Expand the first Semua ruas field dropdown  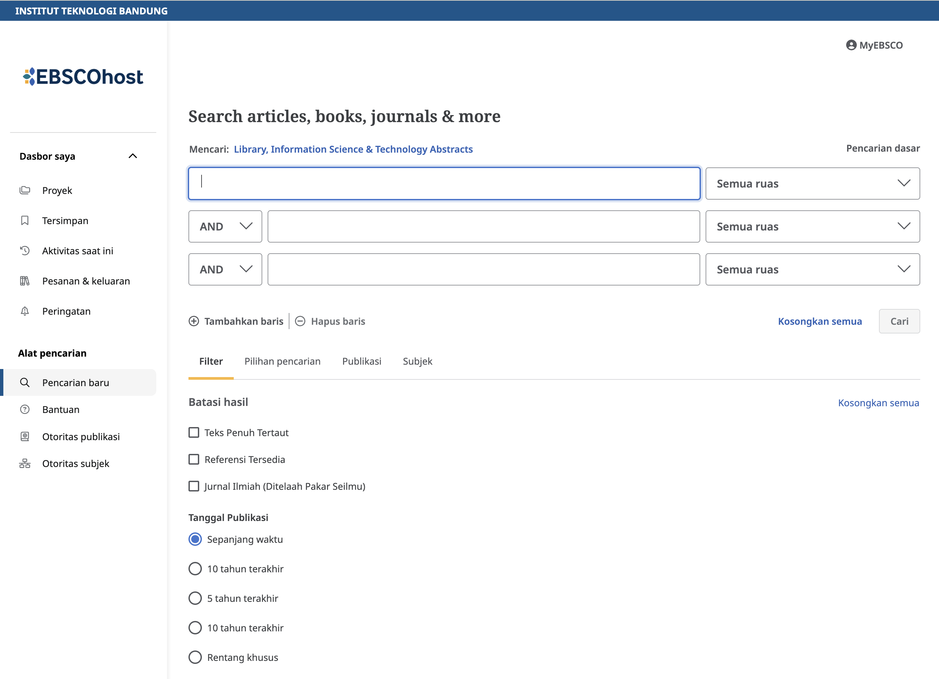pyautogui.click(x=812, y=184)
